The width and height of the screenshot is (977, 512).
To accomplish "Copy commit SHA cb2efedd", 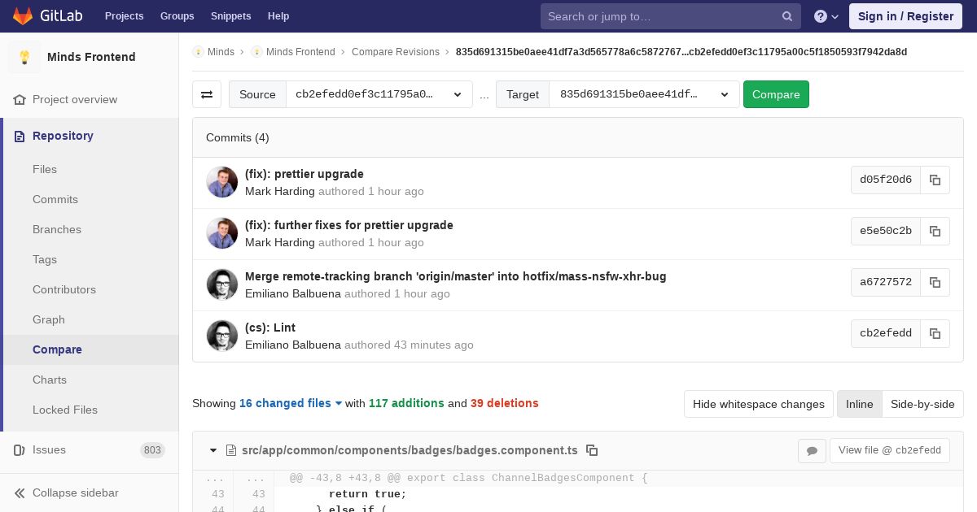I will click(935, 333).
